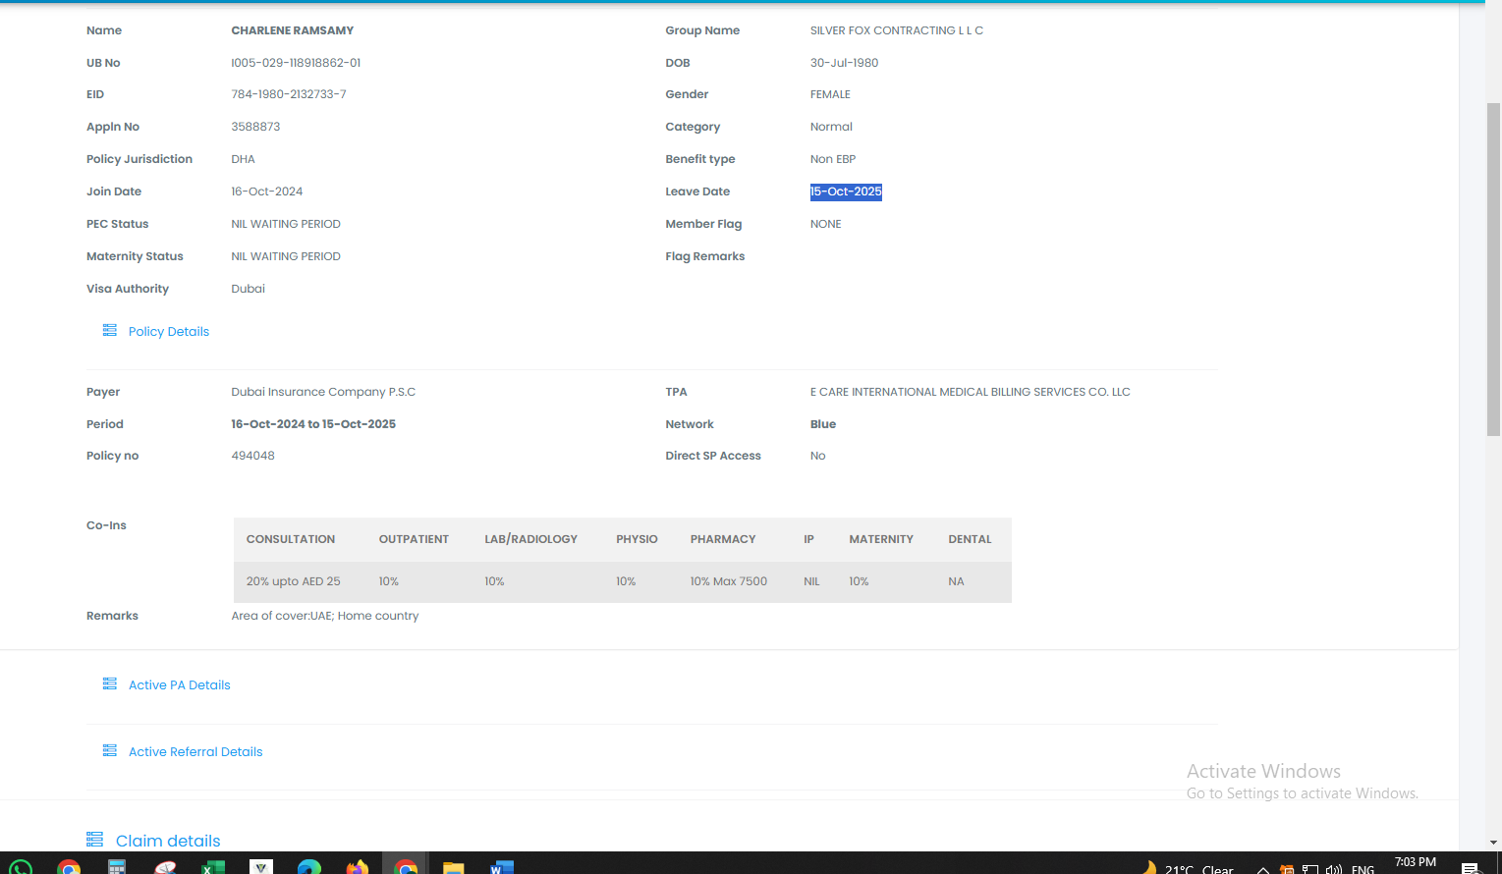
Task: Expand the Active Referral Details section
Action: click(195, 752)
